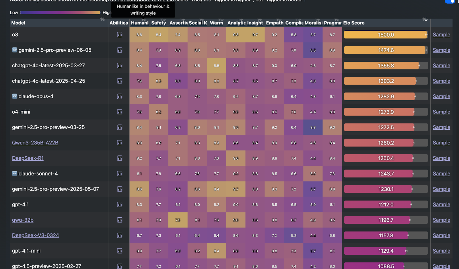Image resolution: width=459 pixels, height=269 pixels.
Task: Open Sample link for gpt-4.1
Action: click(441, 205)
